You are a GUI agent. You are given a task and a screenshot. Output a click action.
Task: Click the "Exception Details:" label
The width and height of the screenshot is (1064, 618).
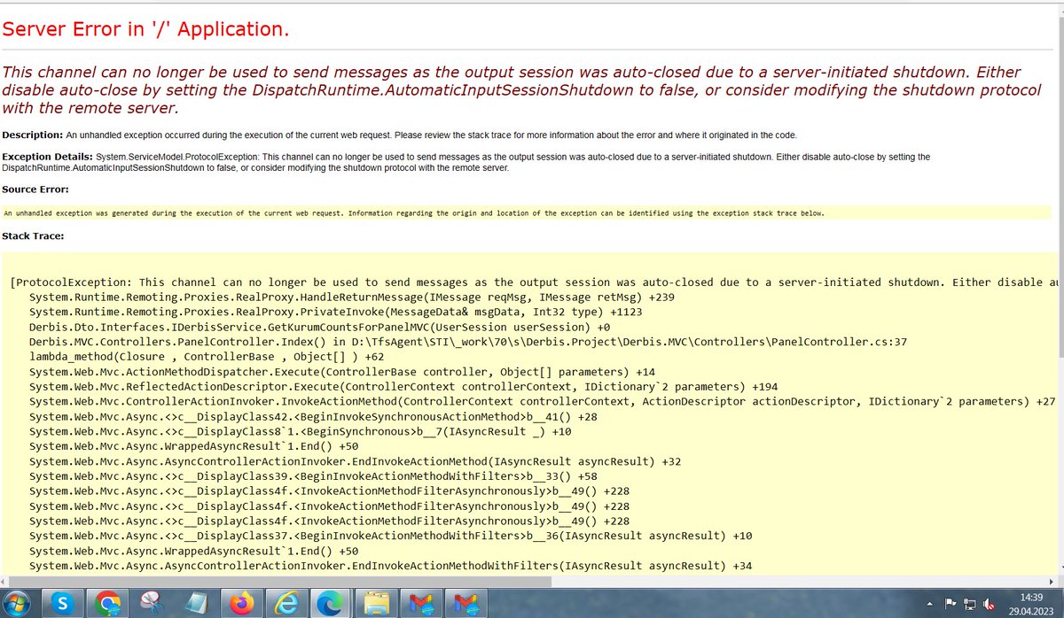click(47, 157)
